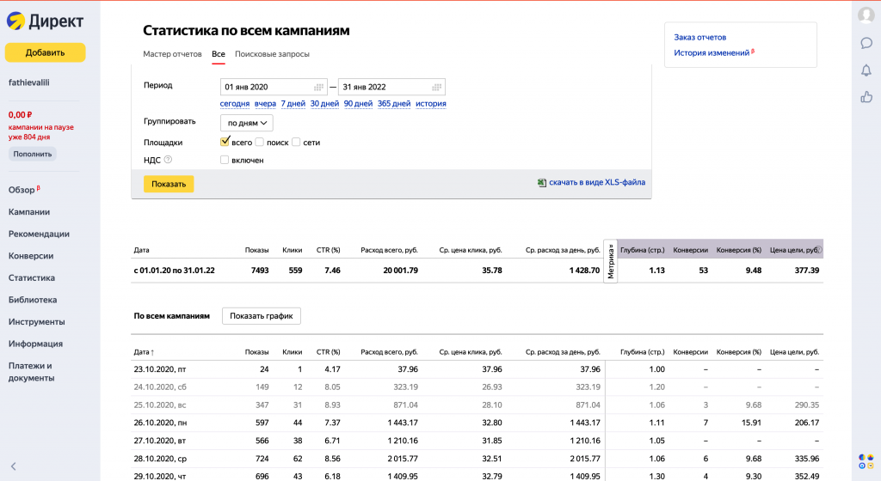
Task: Sort the table by the 'Дата' column
Action: tap(143, 352)
